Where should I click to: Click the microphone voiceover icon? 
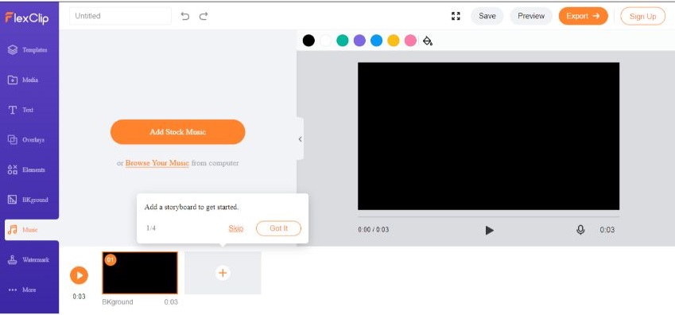[x=580, y=230]
